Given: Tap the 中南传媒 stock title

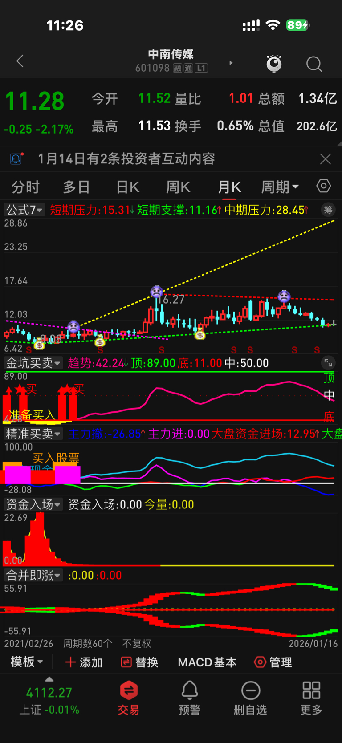Looking at the screenshot, I should [x=171, y=54].
